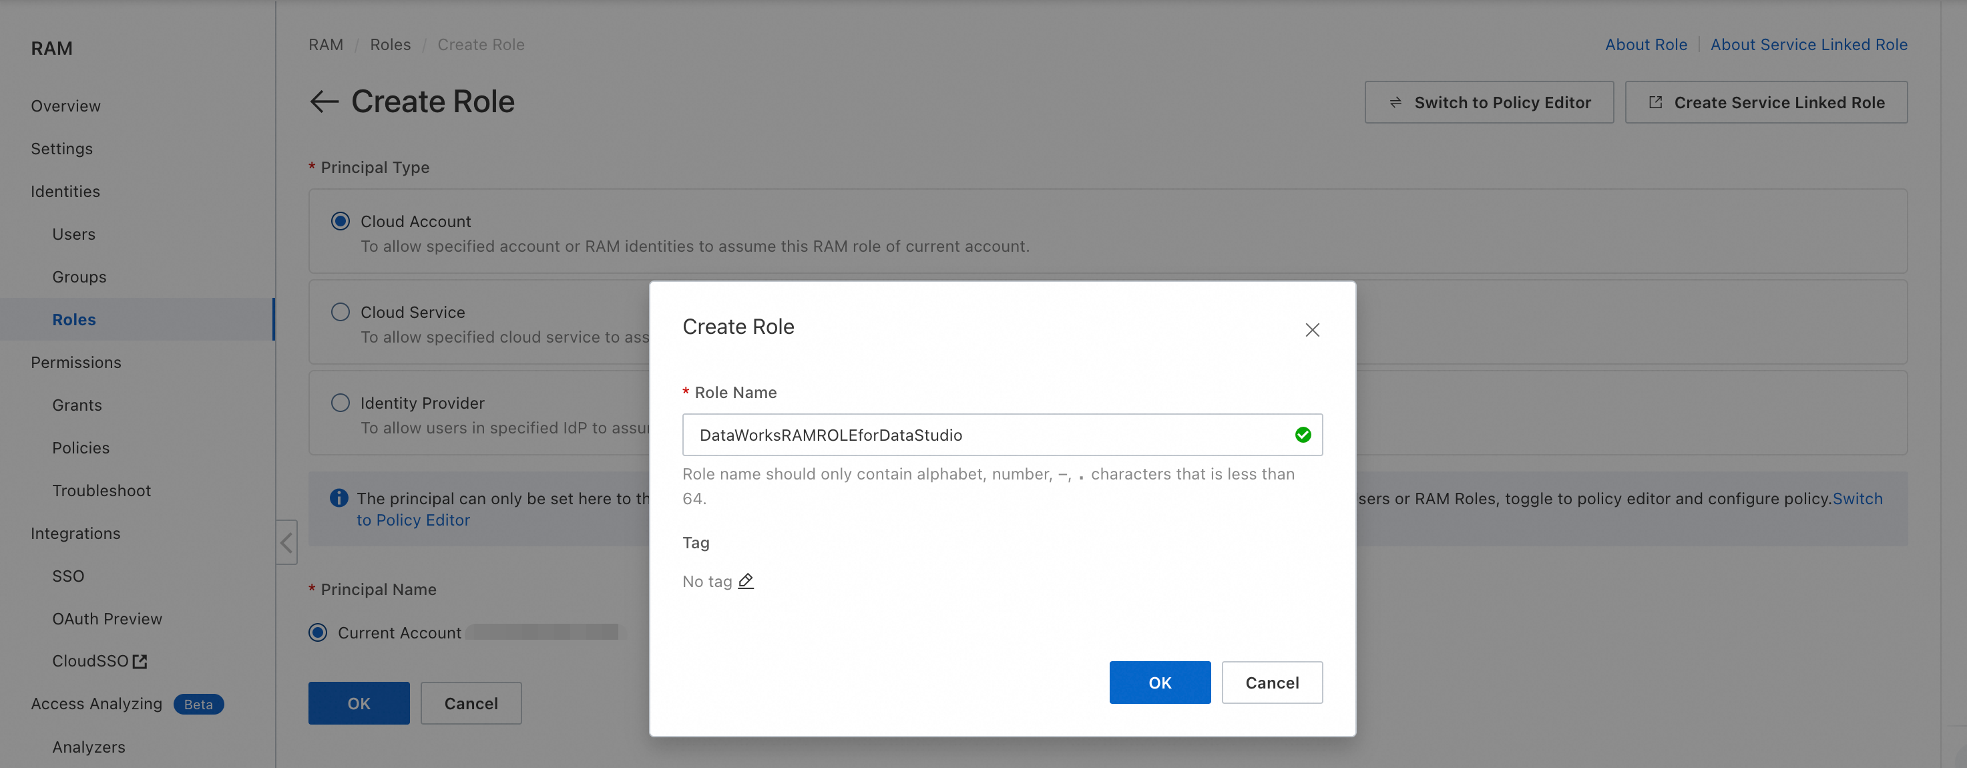The height and width of the screenshot is (768, 1967).
Task: Click Switch to Policy Editor button
Action: [1488, 102]
